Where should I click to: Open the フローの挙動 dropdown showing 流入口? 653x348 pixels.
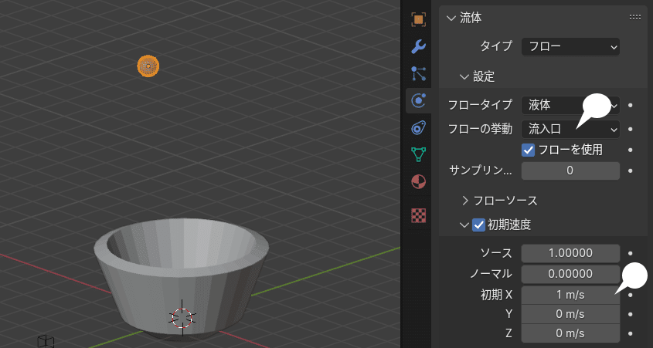pos(570,130)
